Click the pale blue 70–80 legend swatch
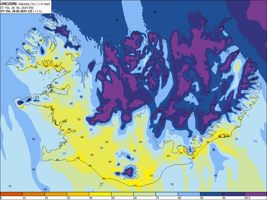267x200 pixels. [167, 194]
